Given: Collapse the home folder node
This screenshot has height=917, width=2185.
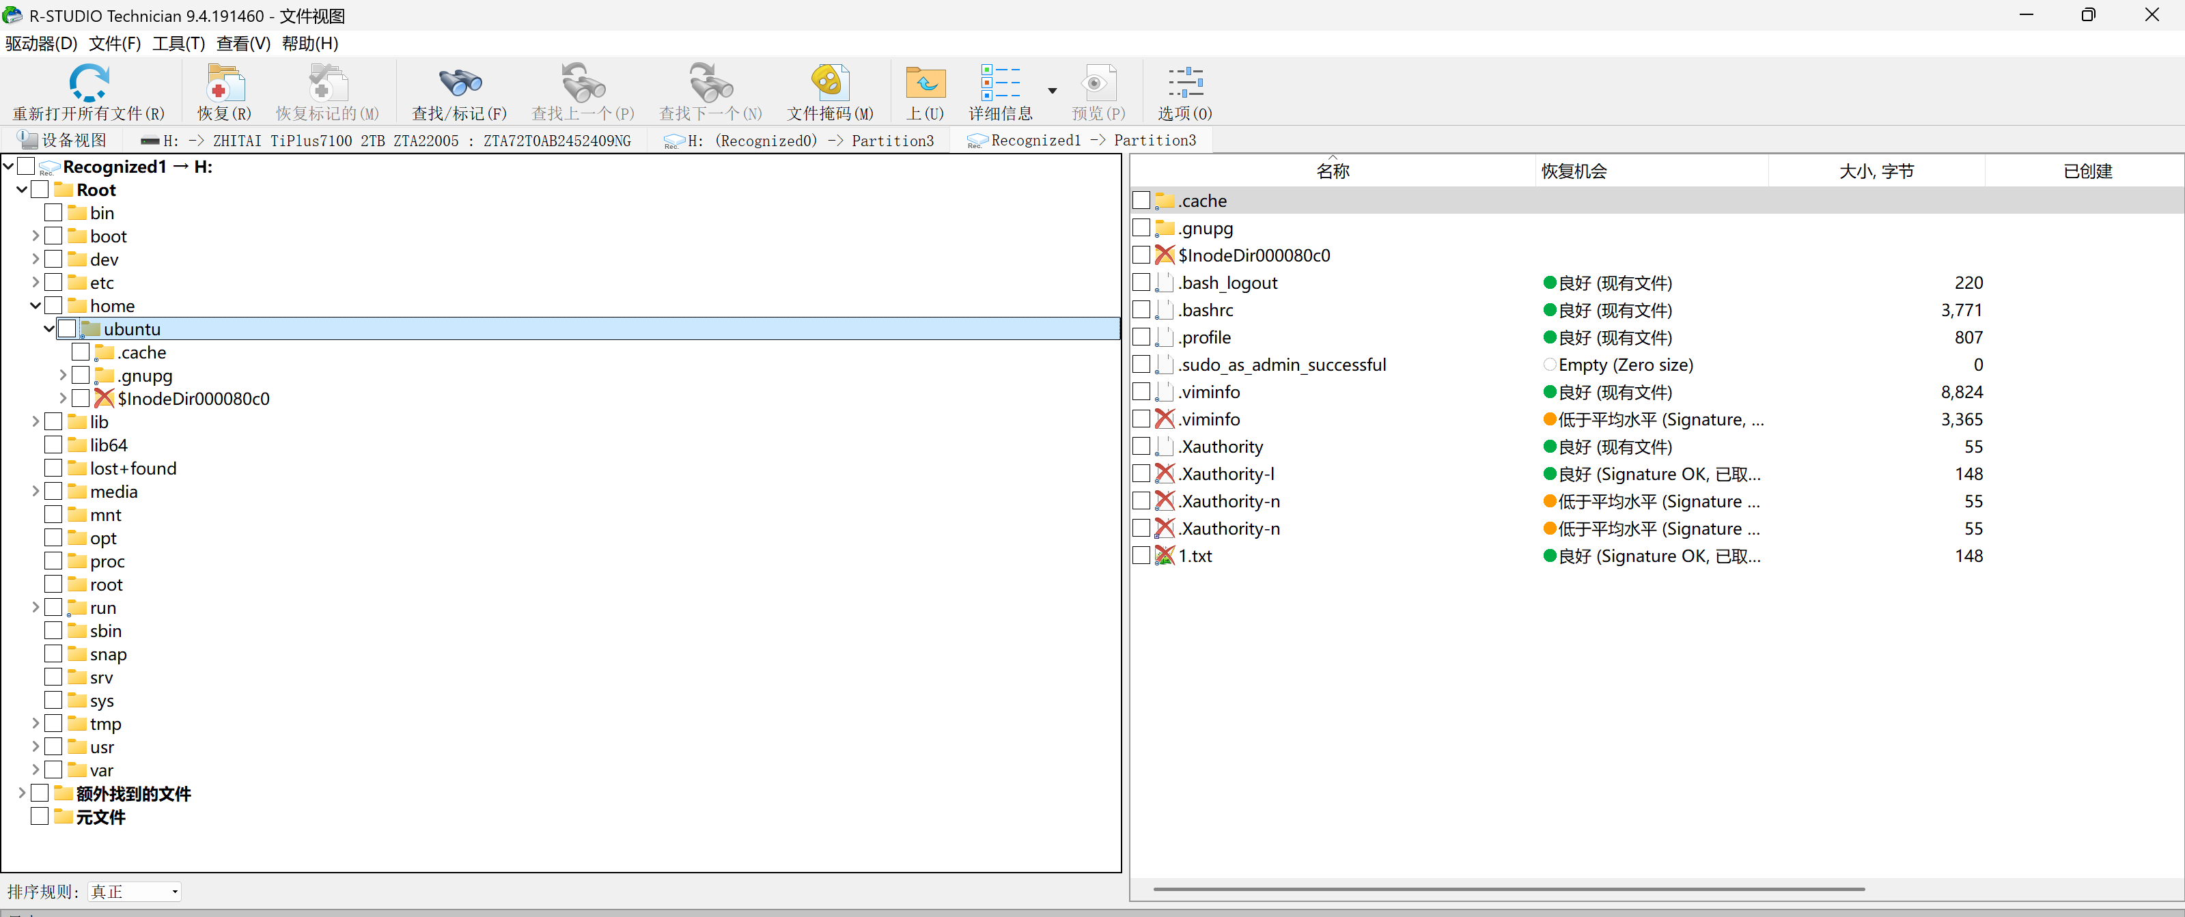Looking at the screenshot, I should (x=36, y=305).
